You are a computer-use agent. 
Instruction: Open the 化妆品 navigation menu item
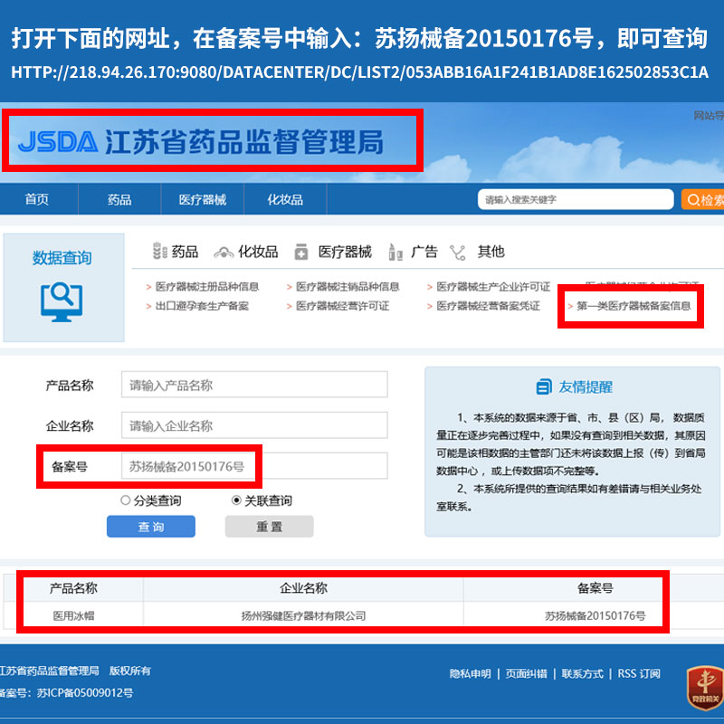[x=285, y=199]
